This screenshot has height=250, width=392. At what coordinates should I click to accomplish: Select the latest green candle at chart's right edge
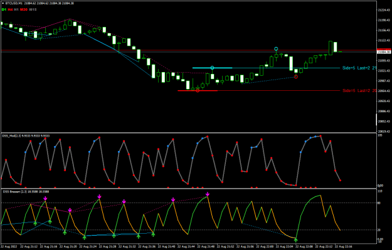[340, 52]
